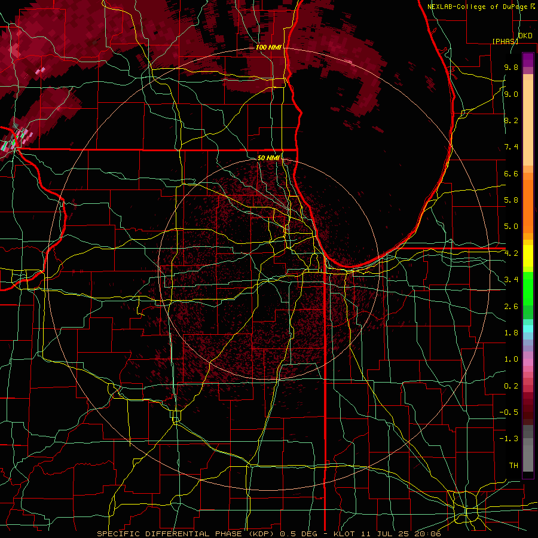Click the 5.8 scale value
538x538 pixels.
click(511, 200)
